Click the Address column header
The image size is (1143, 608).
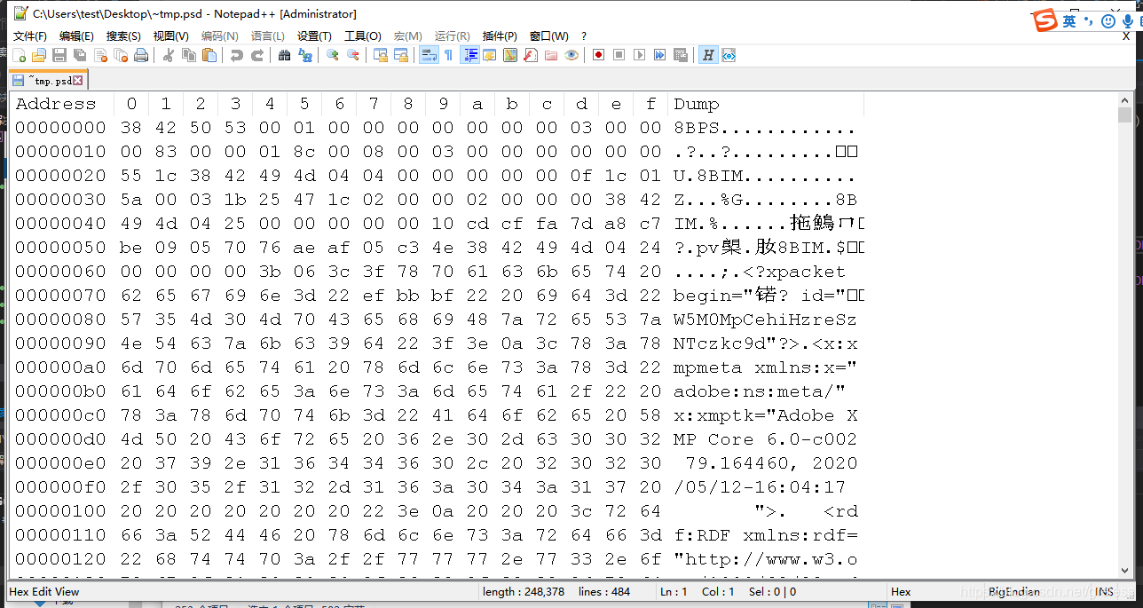tap(56, 104)
